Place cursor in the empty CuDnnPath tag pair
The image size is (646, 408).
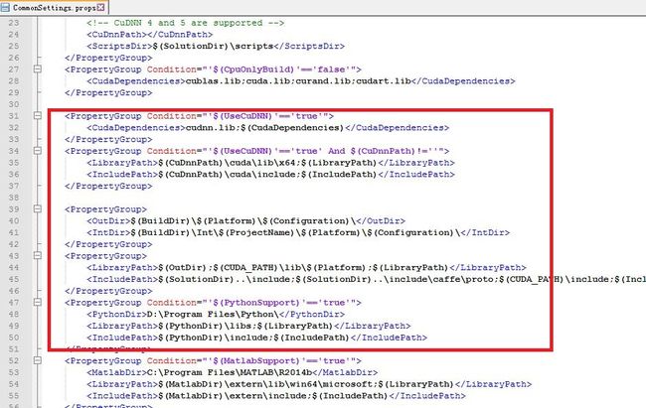pos(152,35)
